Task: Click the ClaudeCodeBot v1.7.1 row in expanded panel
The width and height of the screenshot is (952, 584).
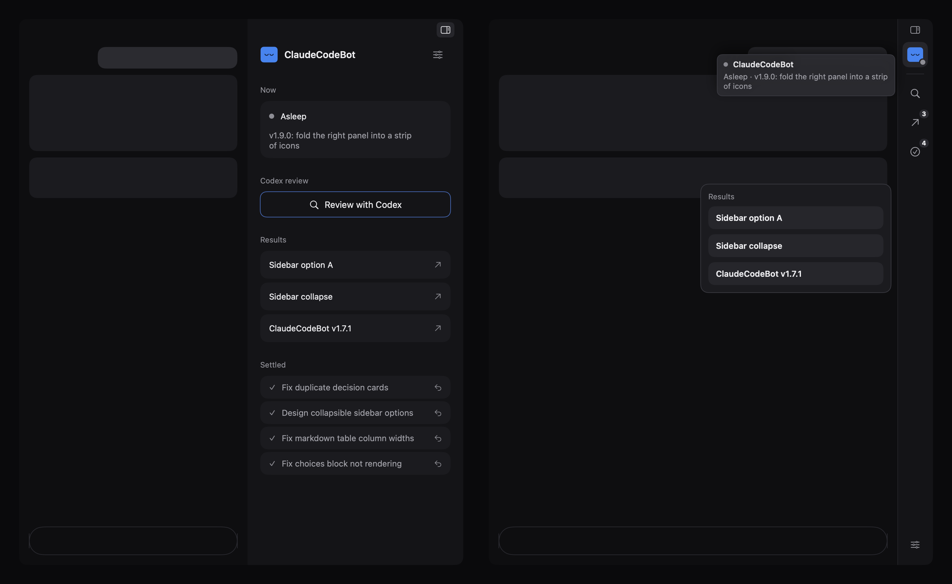Action: point(355,328)
